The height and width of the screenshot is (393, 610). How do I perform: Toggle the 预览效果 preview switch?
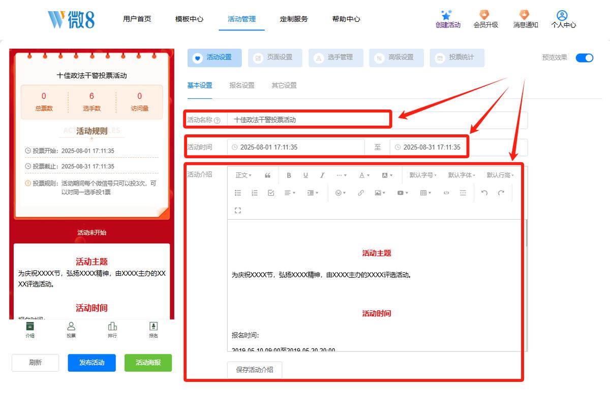[585, 58]
